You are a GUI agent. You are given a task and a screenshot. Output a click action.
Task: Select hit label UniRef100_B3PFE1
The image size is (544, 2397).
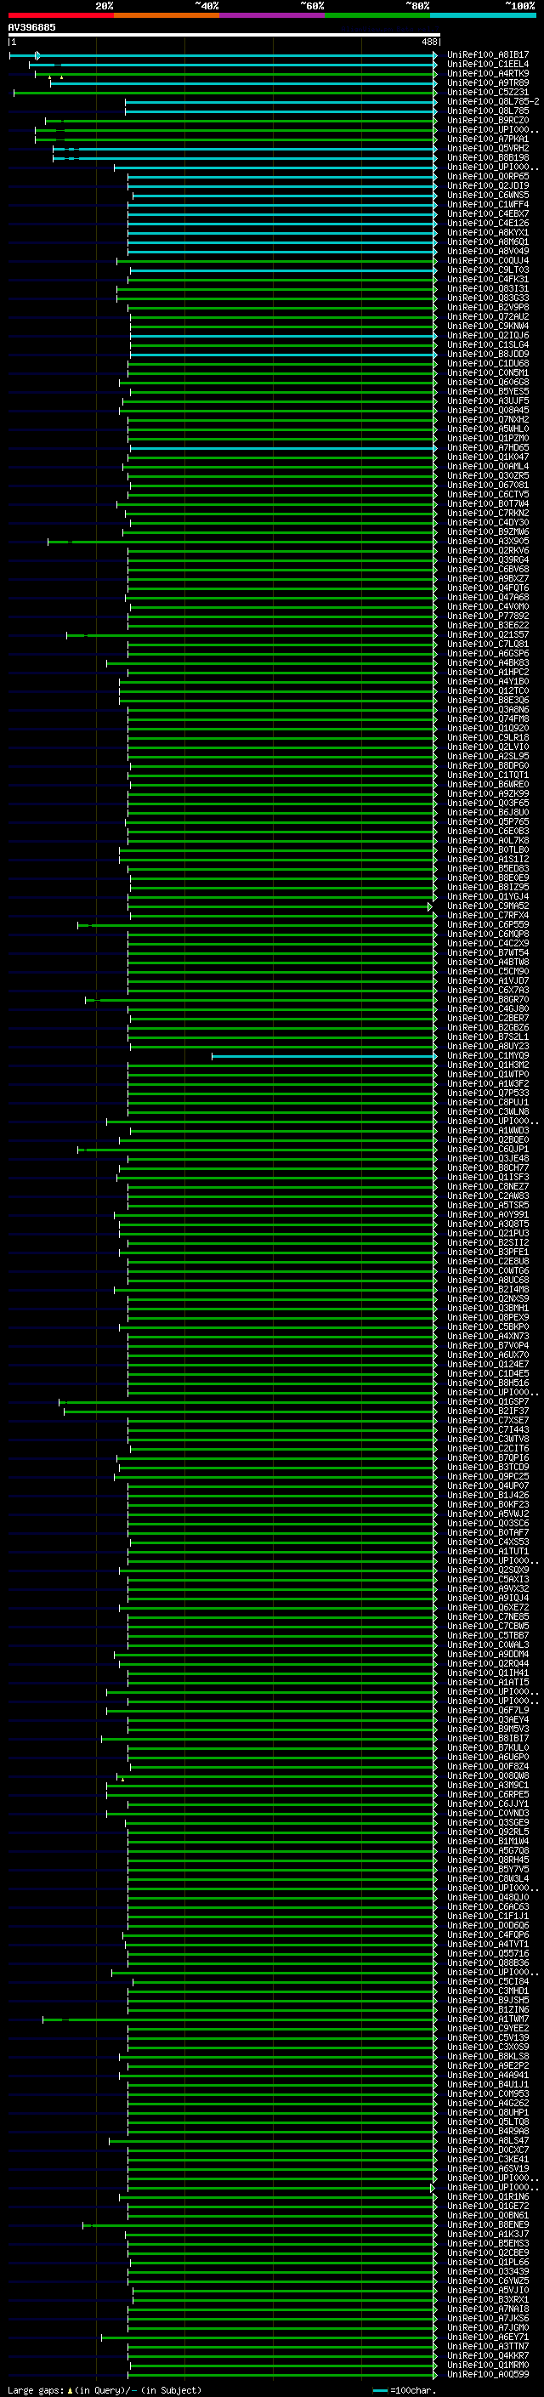click(487, 1252)
